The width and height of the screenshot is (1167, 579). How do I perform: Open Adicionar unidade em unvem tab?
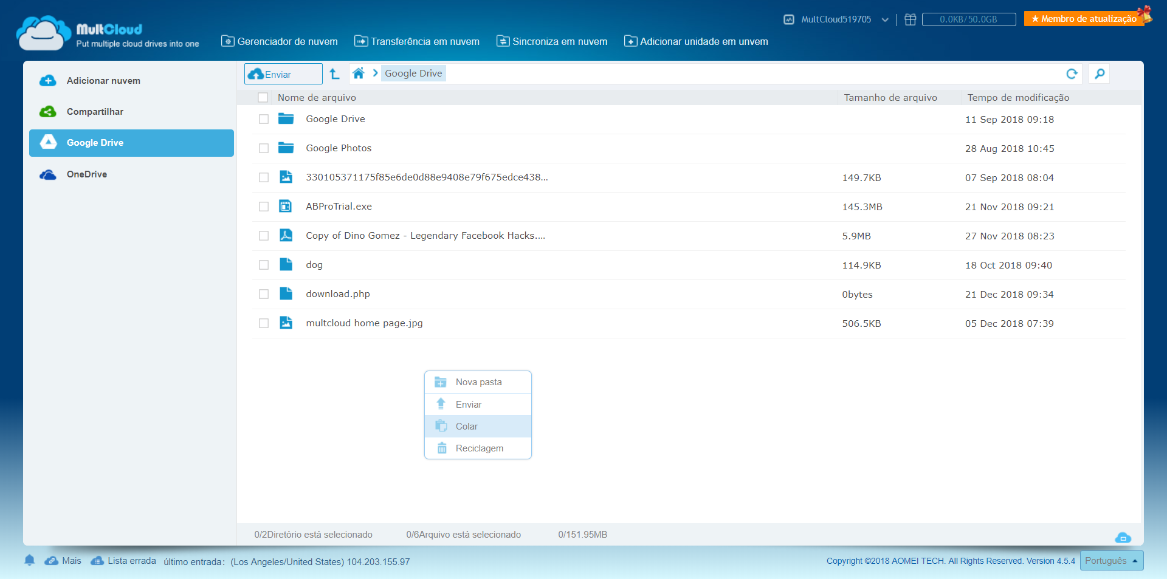[x=696, y=41]
